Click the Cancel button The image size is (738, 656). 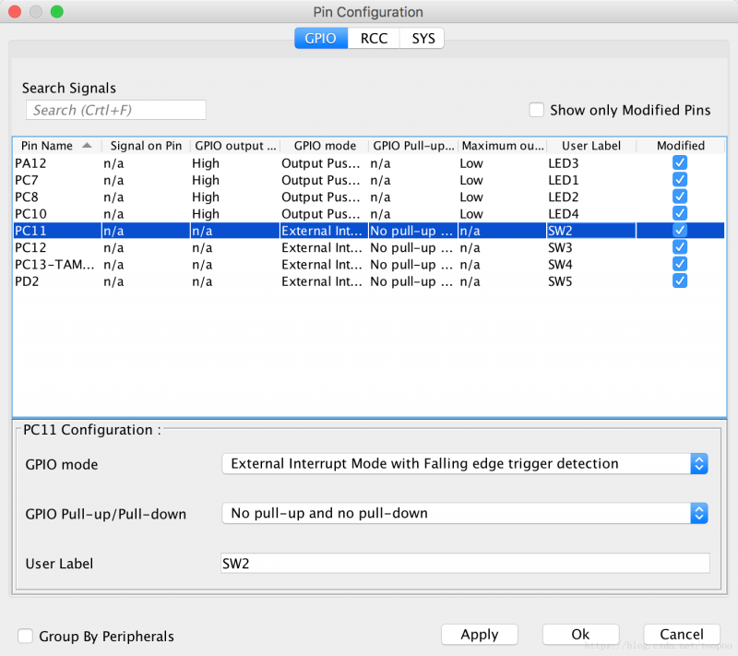pos(682,635)
